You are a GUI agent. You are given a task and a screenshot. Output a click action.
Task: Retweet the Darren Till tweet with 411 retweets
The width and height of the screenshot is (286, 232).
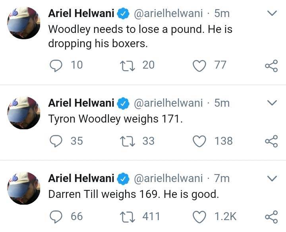coord(128,217)
